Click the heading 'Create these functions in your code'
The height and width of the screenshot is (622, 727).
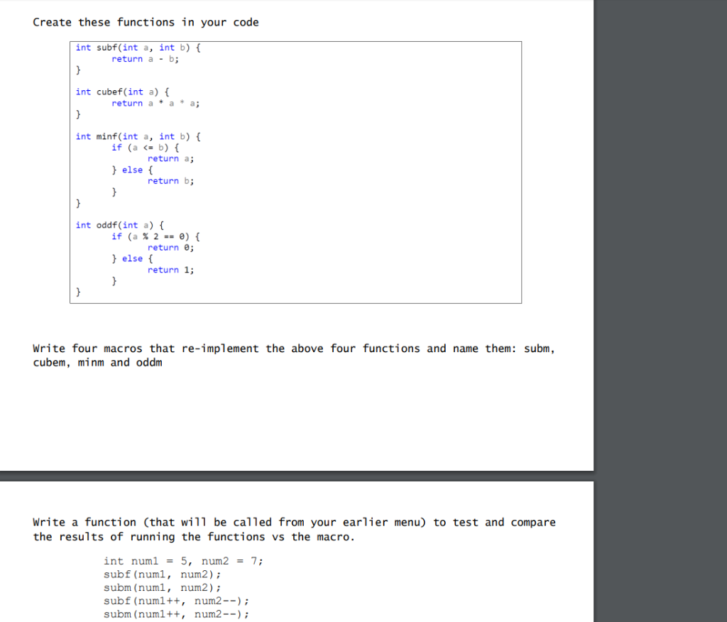point(146,22)
